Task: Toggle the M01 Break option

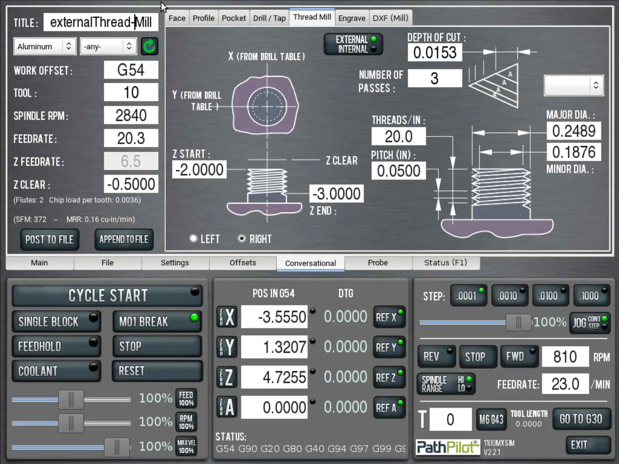Action: coord(157,321)
